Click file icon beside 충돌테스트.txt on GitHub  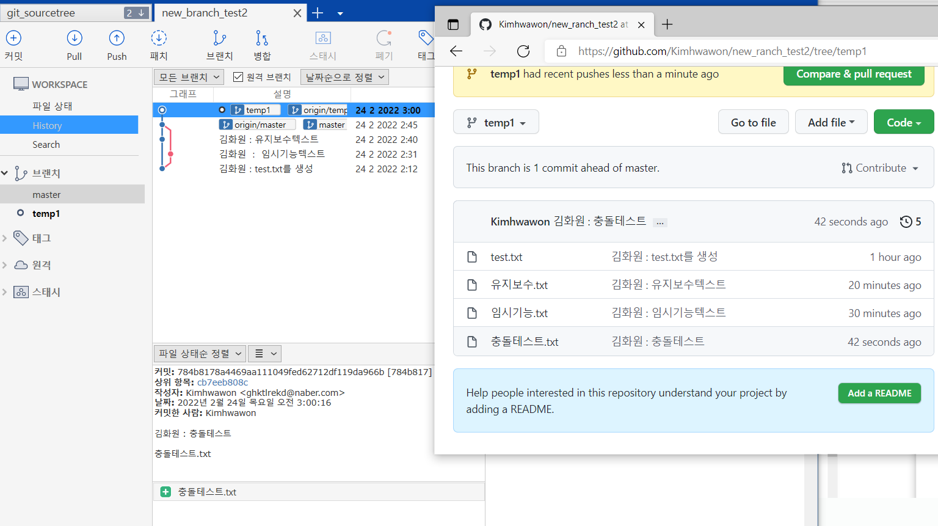(x=472, y=342)
